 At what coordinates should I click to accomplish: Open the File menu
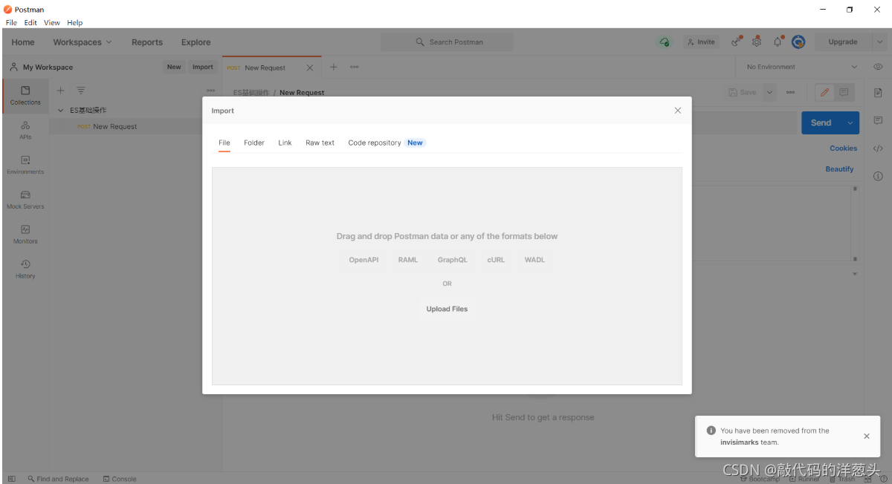click(x=11, y=23)
